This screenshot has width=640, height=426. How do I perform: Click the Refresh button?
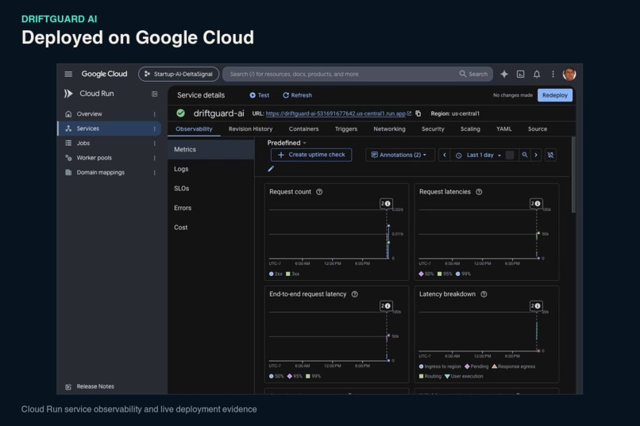[297, 95]
